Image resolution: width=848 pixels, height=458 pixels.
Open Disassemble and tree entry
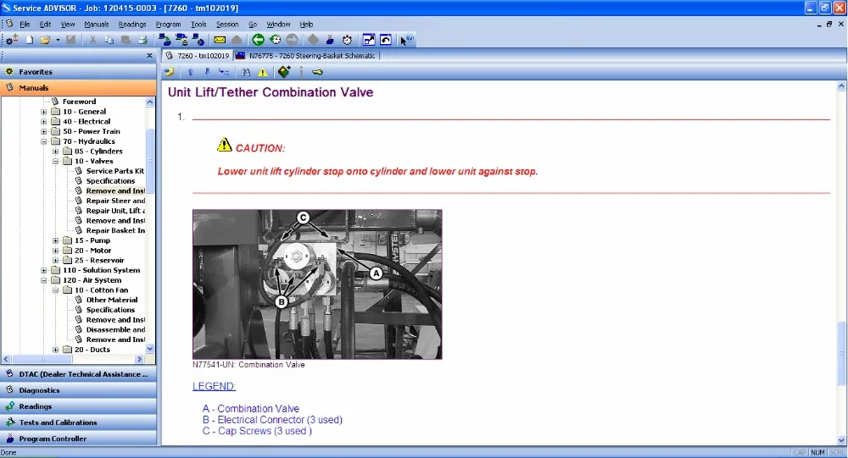click(x=115, y=329)
